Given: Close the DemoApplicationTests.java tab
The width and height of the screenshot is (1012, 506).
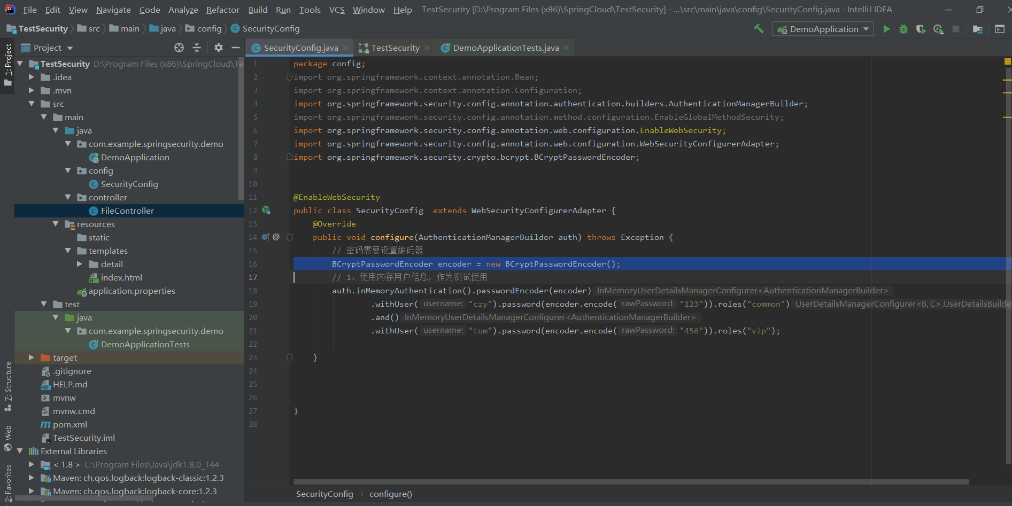Looking at the screenshot, I should (x=566, y=48).
